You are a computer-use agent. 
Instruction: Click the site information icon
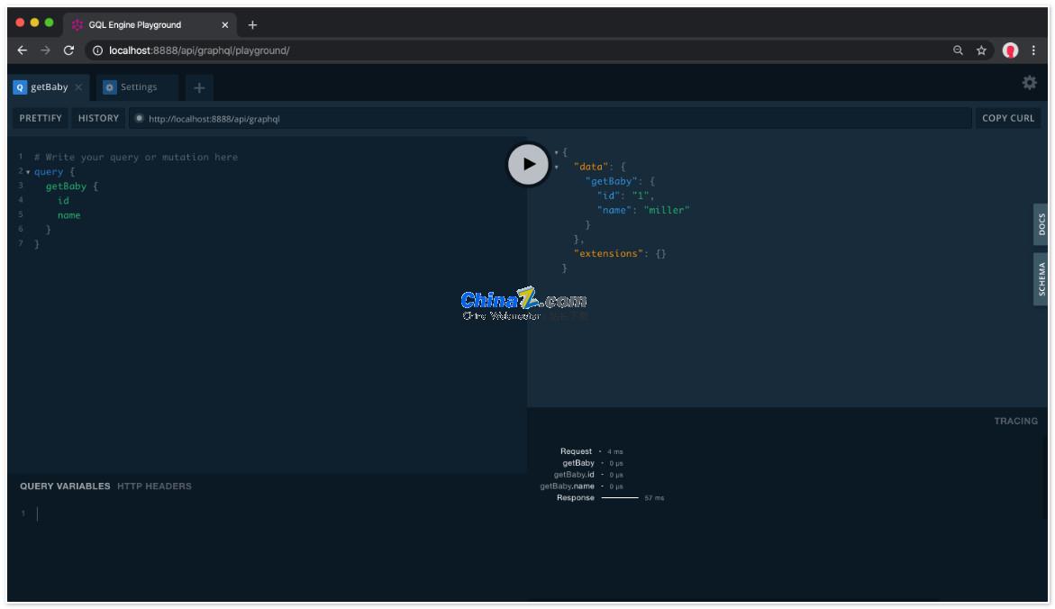pyautogui.click(x=97, y=50)
